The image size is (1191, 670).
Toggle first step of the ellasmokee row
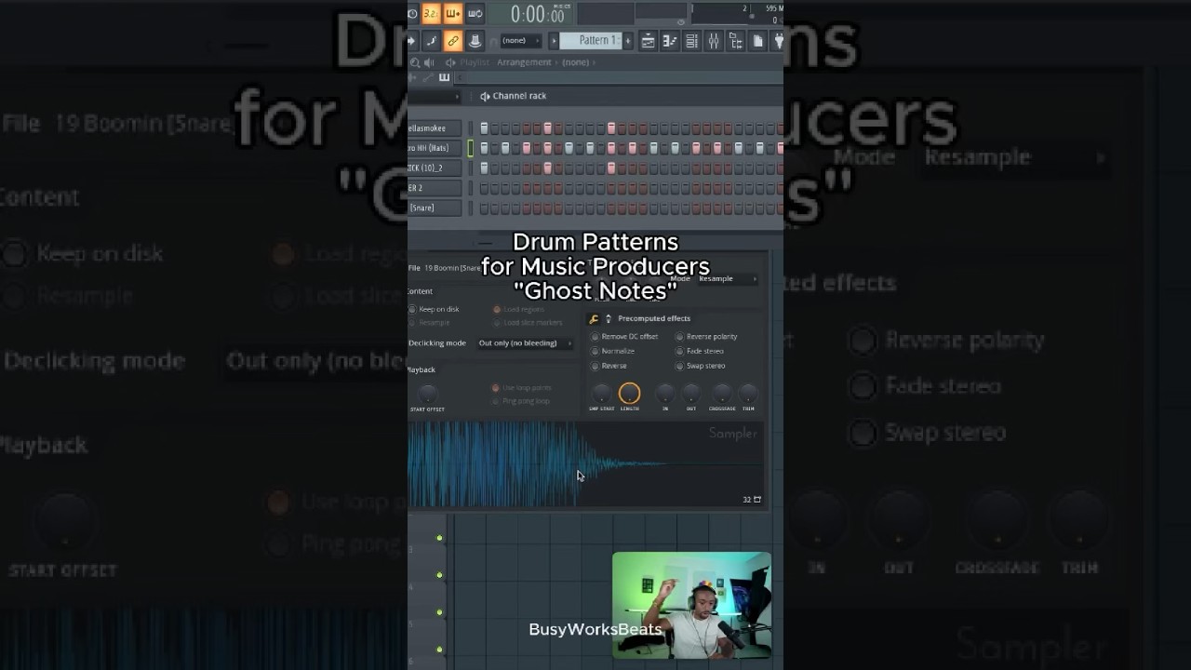(x=484, y=128)
